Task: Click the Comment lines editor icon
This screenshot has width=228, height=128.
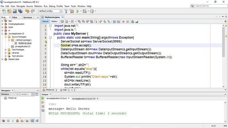Action: pyautogui.click(x=133, y=22)
